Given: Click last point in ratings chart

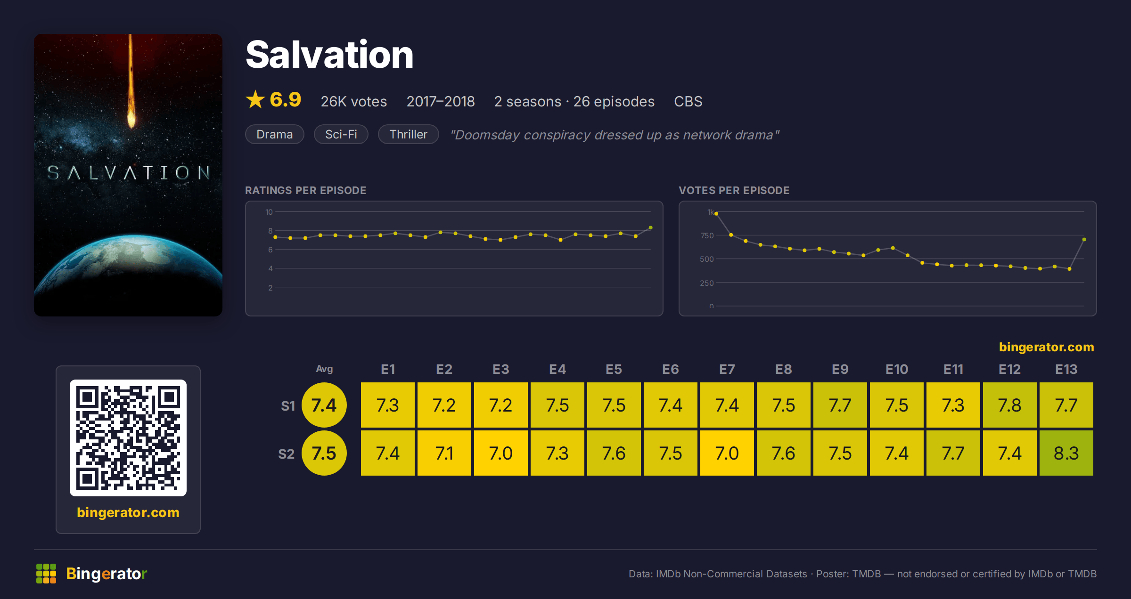Looking at the screenshot, I should 651,228.
